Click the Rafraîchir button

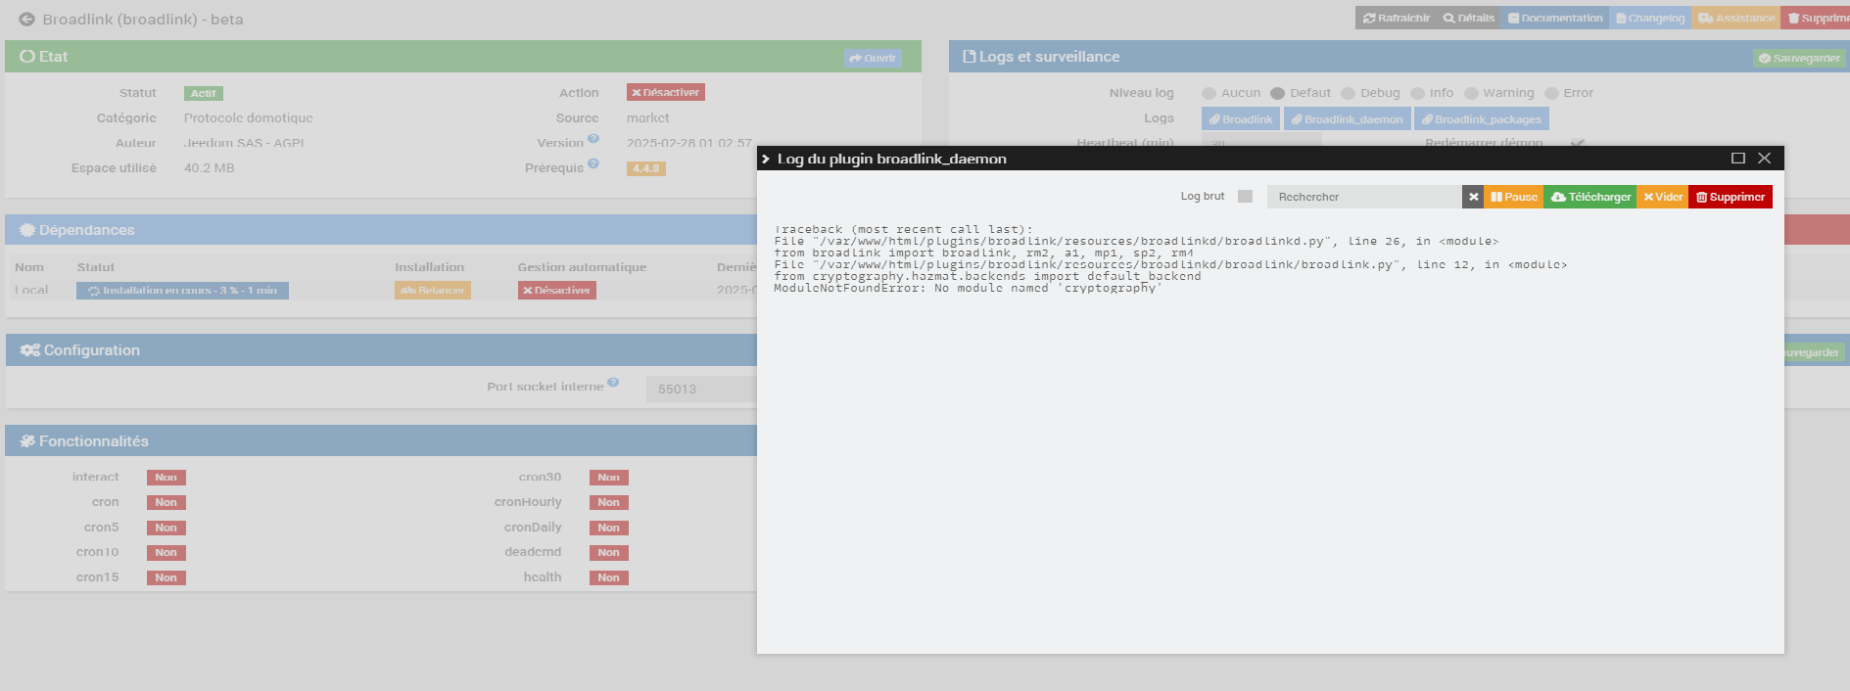click(1396, 18)
